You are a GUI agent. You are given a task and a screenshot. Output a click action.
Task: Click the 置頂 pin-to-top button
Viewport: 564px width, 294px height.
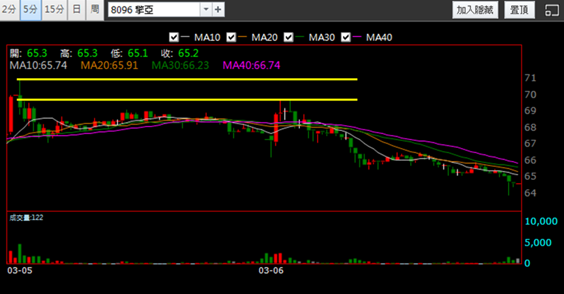(519, 10)
